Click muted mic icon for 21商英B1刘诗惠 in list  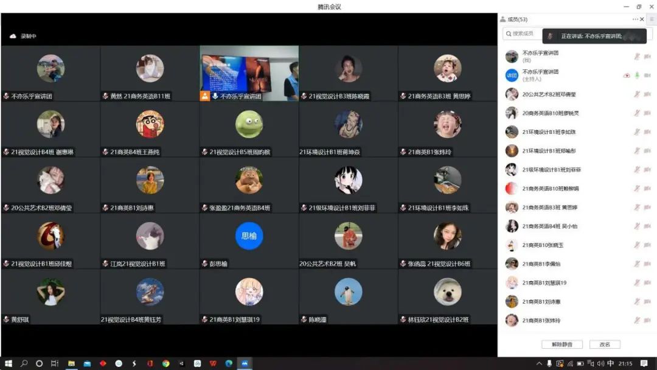[x=637, y=301]
